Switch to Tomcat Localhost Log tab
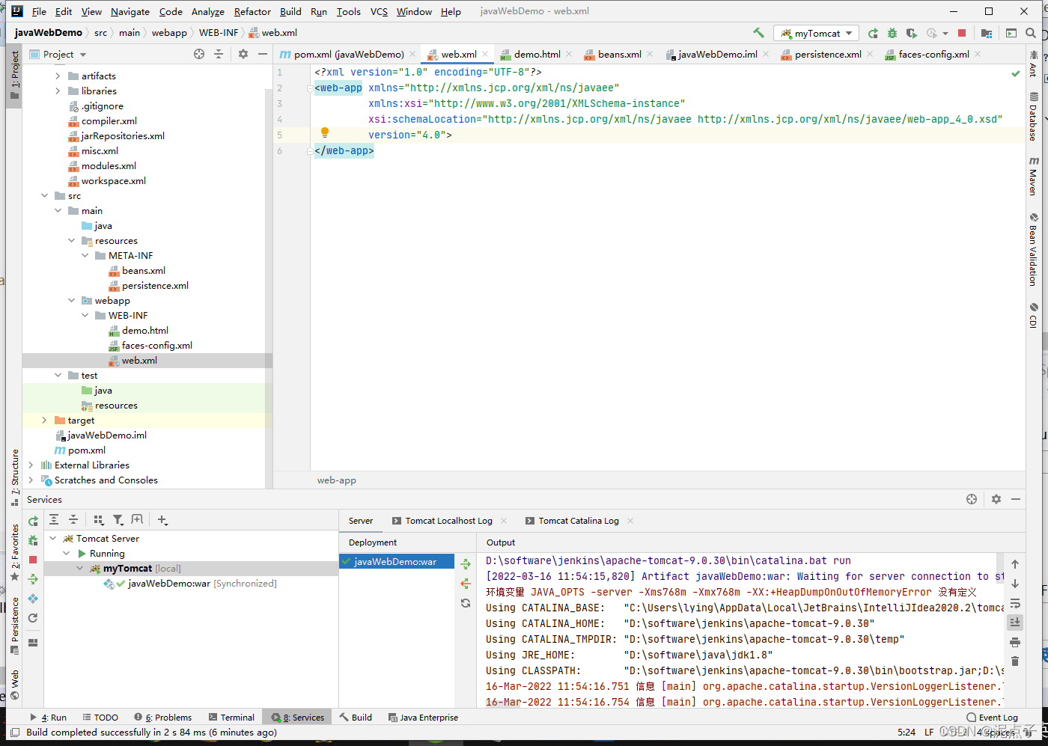Image resolution: width=1048 pixels, height=746 pixels. coord(448,521)
